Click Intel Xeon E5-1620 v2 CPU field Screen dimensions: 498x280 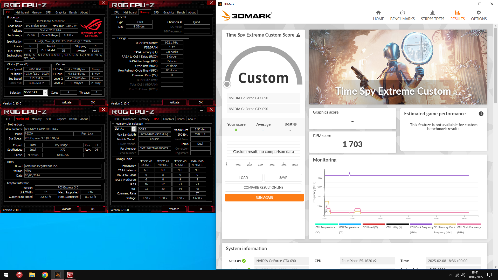367,261
